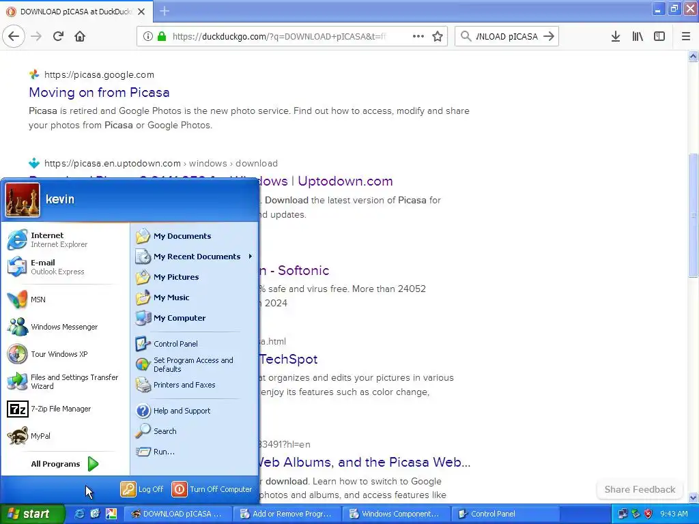Open Search from the Start menu
This screenshot has width=699, height=524.
195,431
